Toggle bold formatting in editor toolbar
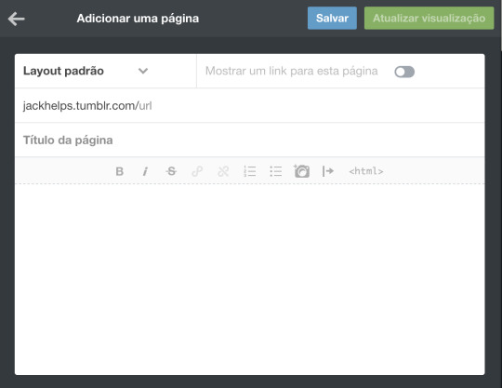This screenshot has height=388, width=502. 119,171
